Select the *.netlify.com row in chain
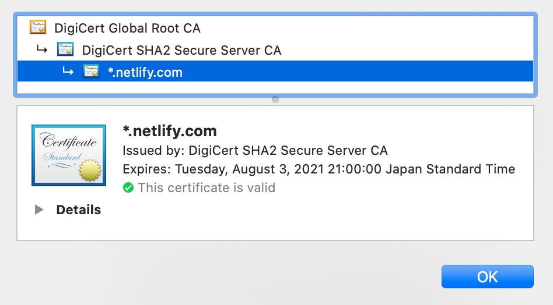Image resolution: width=553 pixels, height=305 pixels. [275, 72]
